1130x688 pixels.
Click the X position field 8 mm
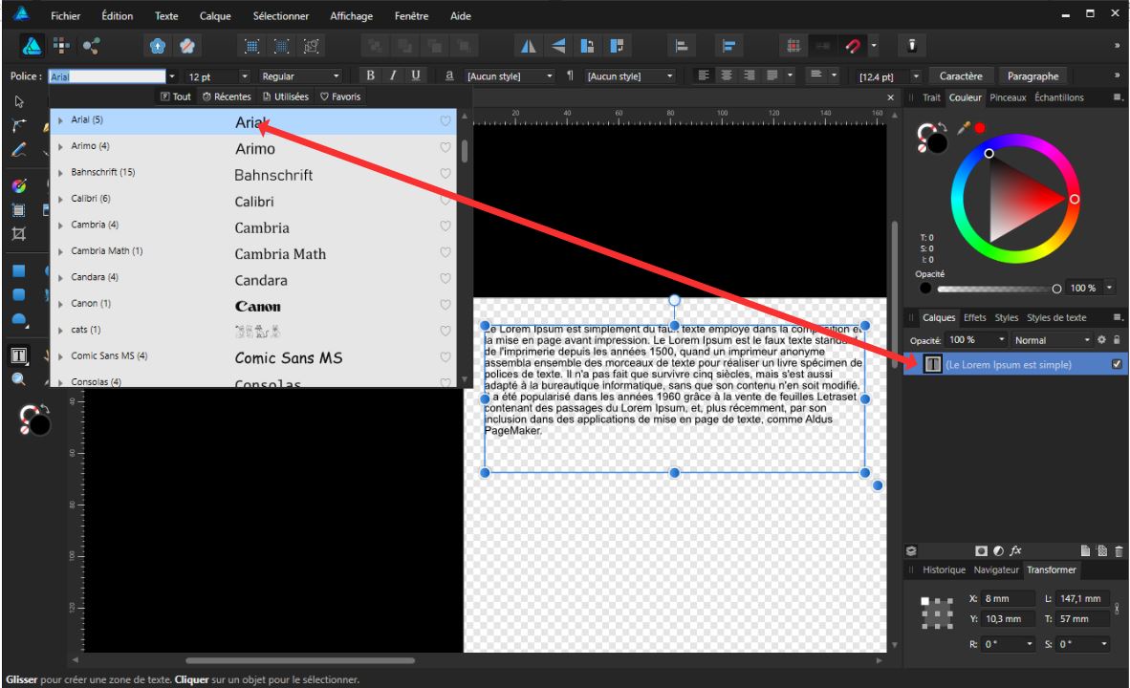point(1009,598)
